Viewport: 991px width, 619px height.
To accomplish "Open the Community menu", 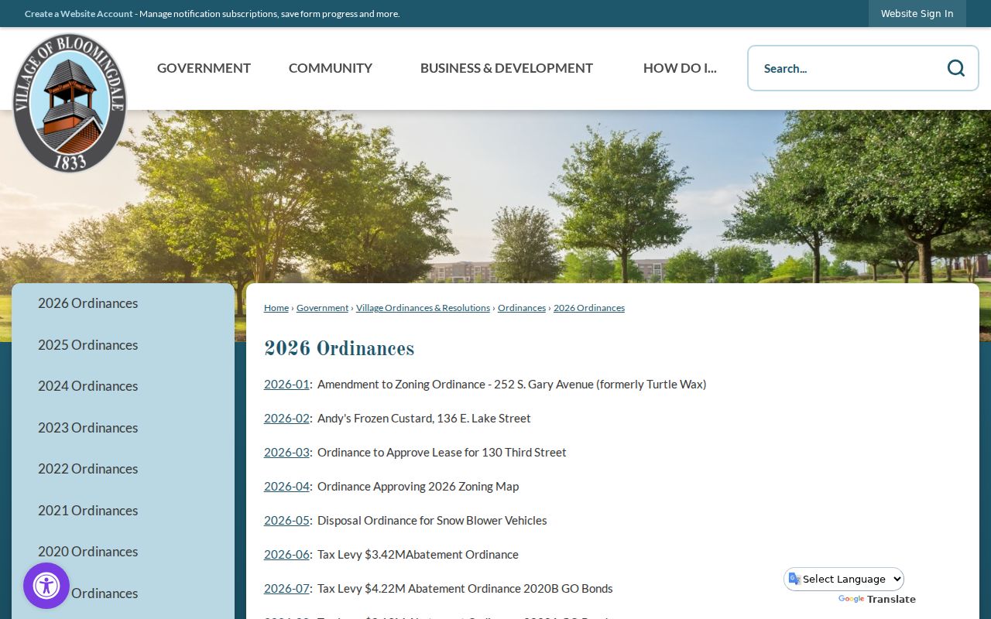I will [331, 68].
